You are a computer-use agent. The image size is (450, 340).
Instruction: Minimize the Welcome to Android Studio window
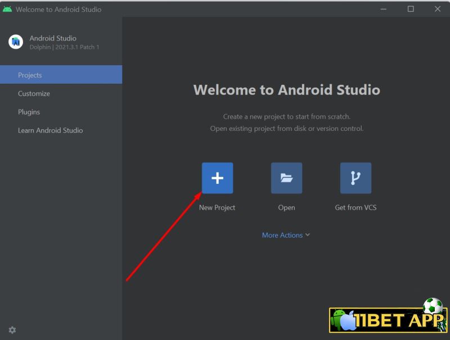(384, 9)
